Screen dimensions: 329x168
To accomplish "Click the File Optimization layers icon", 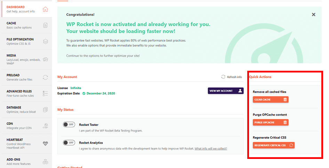I will pyautogui.click(x=45, y=41).
